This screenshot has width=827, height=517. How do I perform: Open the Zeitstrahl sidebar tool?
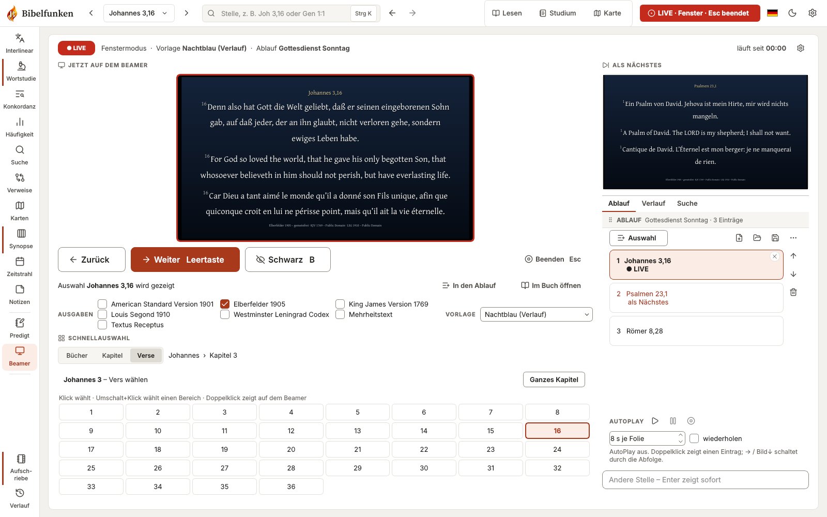(x=20, y=267)
